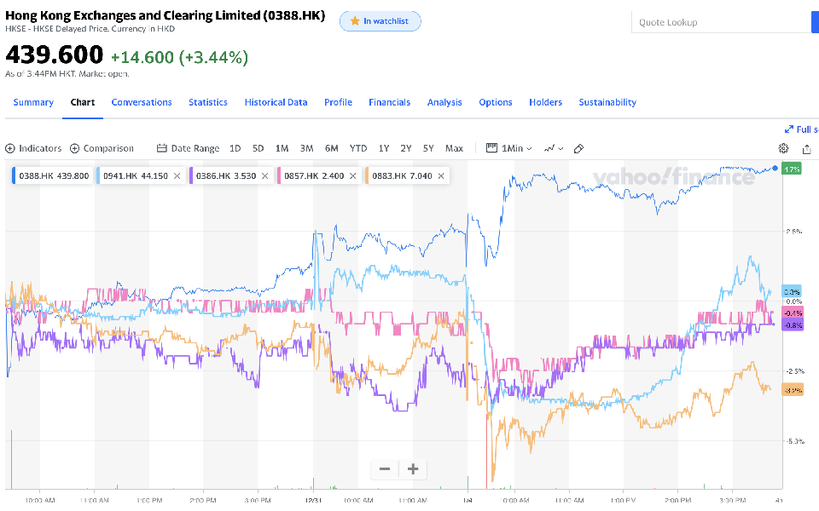
Task: Toggle the In watchlist star button
Action: [x=380, y=21]
